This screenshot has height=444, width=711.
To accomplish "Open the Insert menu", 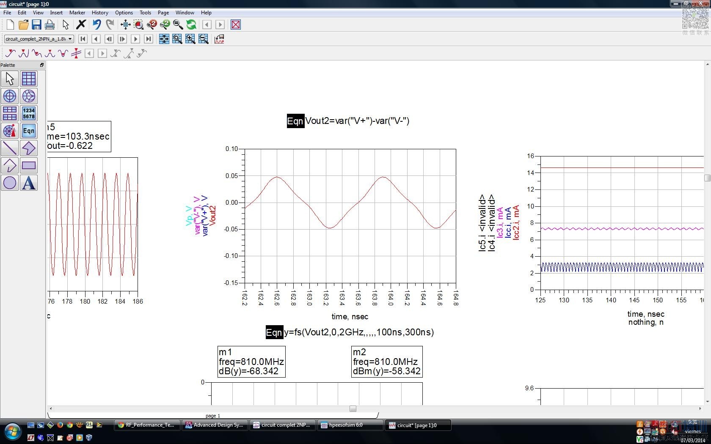I will pyautogui.click(x=56, y=13).
